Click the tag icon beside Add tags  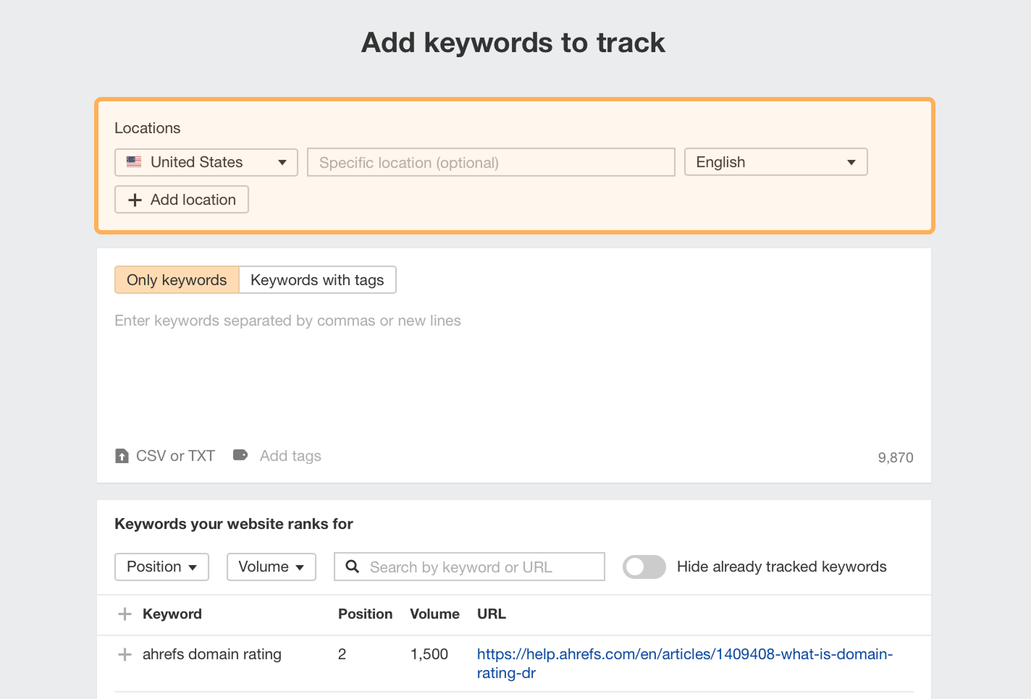240,455
